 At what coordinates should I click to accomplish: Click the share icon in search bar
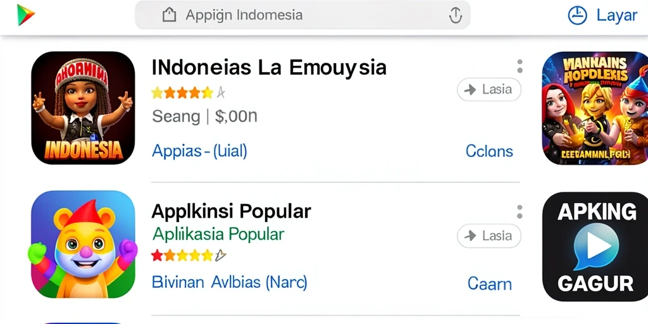169,15
